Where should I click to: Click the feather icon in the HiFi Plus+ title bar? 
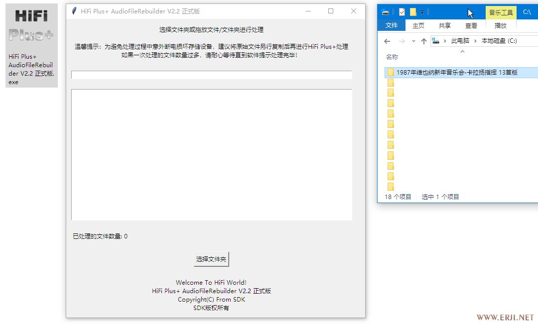coord(74,11)
